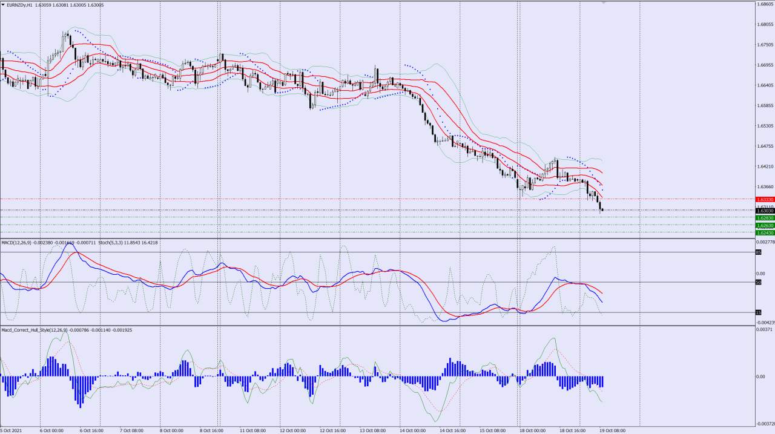Click the MACD(12,26,9) indicator label
The width and height of the screenshot is (775, 434).
(x=17, y=243)
